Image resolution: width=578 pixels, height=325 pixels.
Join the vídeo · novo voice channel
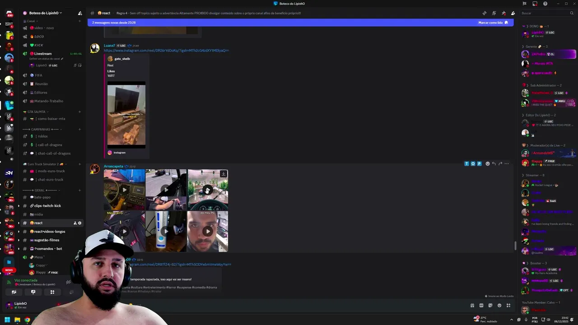click(x=52, y=28)
